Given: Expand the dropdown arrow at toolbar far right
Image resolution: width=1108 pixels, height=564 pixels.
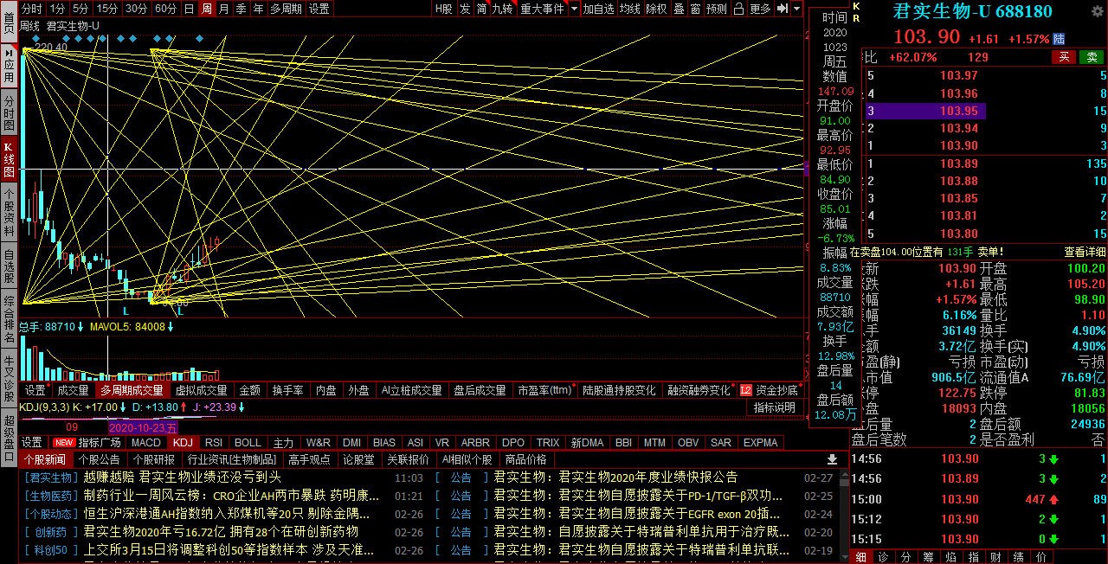Looking at the screenshot, I should click(796, 9).
